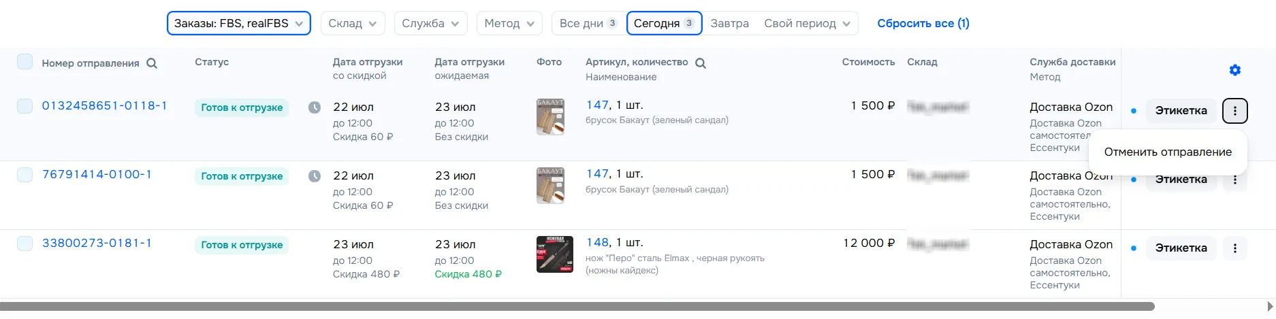Toggle the select-all checkbox in header
The image size is (1276, 319).
[25, 63]
